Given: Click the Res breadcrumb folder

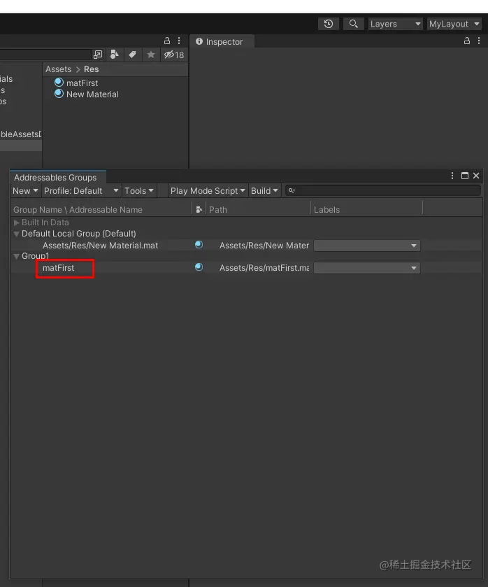Looking at the screenshot, I should [92, 69].
